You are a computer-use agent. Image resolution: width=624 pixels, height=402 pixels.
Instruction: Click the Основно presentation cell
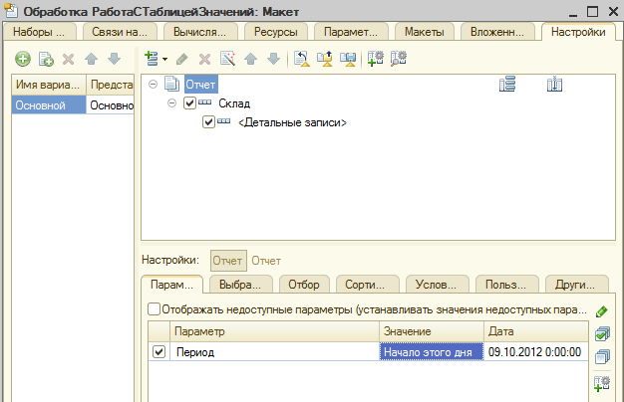[x=111, y=104]
